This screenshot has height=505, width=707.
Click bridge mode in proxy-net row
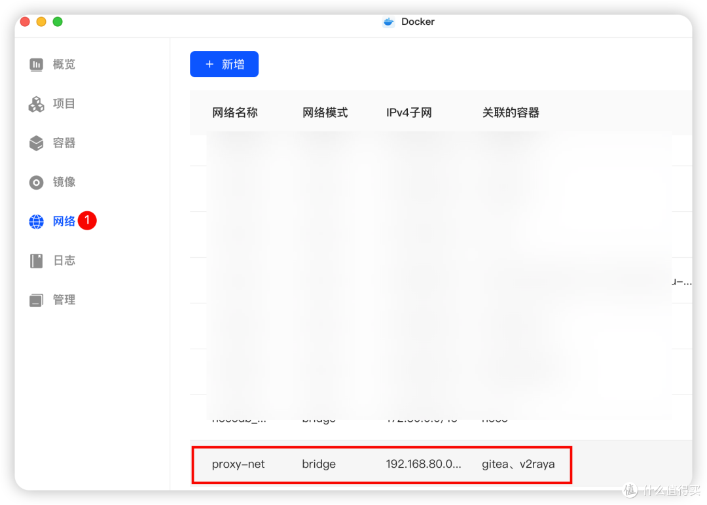click(x=319, y=464)
